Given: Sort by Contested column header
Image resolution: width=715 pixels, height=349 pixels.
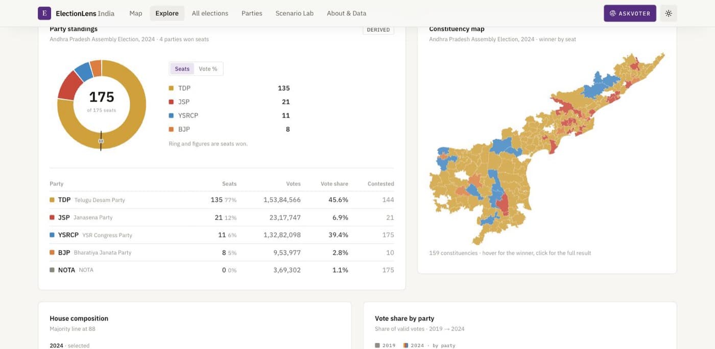Looking at the screenshot, I should click(x=381, y=184).
